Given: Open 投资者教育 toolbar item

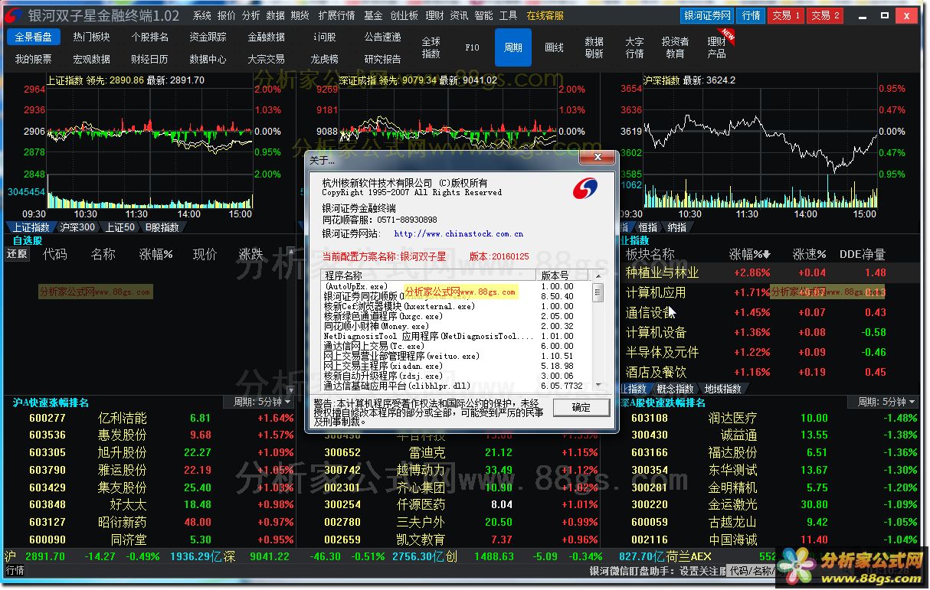Looking at the screenshot, I should tap(675, 47).
